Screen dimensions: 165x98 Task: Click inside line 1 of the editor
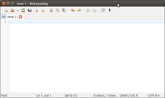[87, 22]
